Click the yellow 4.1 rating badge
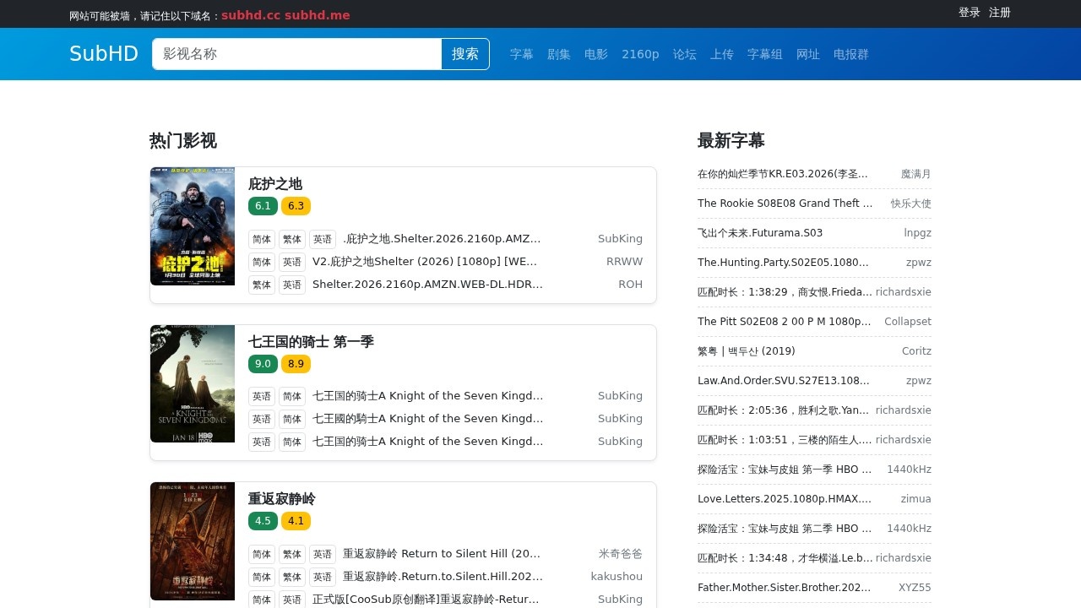Screen dimensions: 1081x608 pos(296,521)
